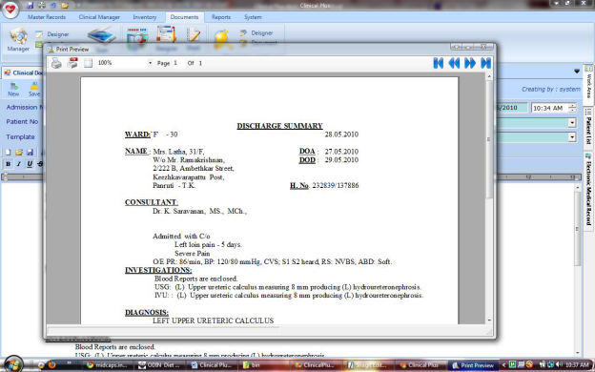The height and width of the screenshot is (372, 595).
Task: Click the yellow ball ribbon icon
Action: [x=221, y=38]
